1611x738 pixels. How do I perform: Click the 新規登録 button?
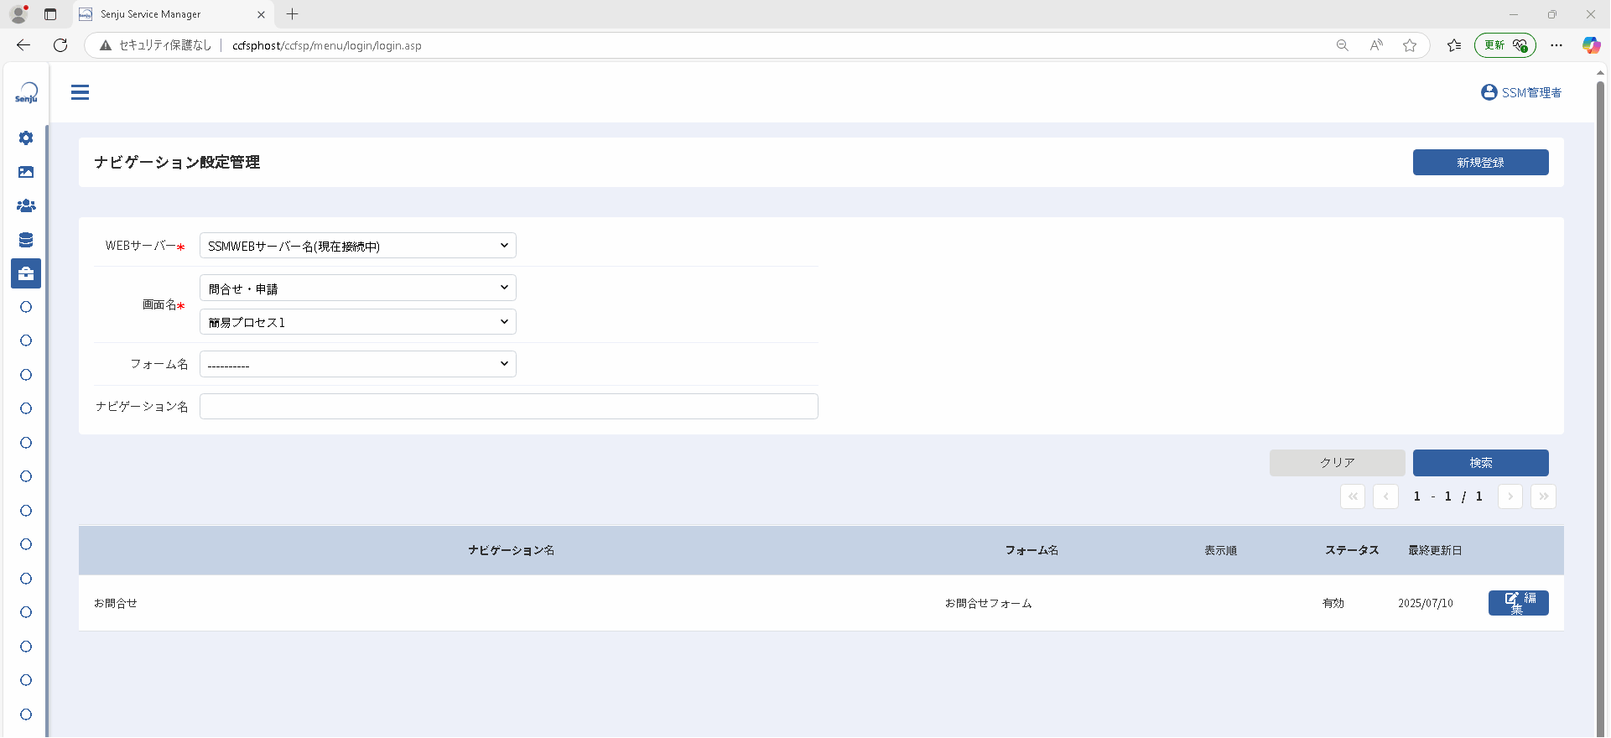click(1480, 162)
